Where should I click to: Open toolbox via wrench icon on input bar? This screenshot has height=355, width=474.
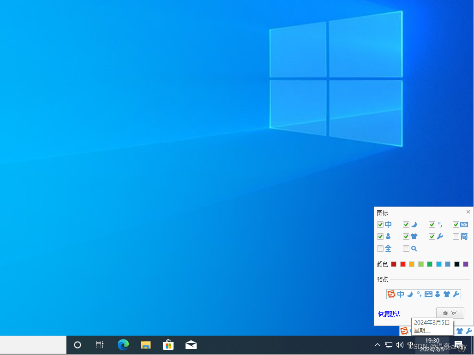tap(469, 331)
